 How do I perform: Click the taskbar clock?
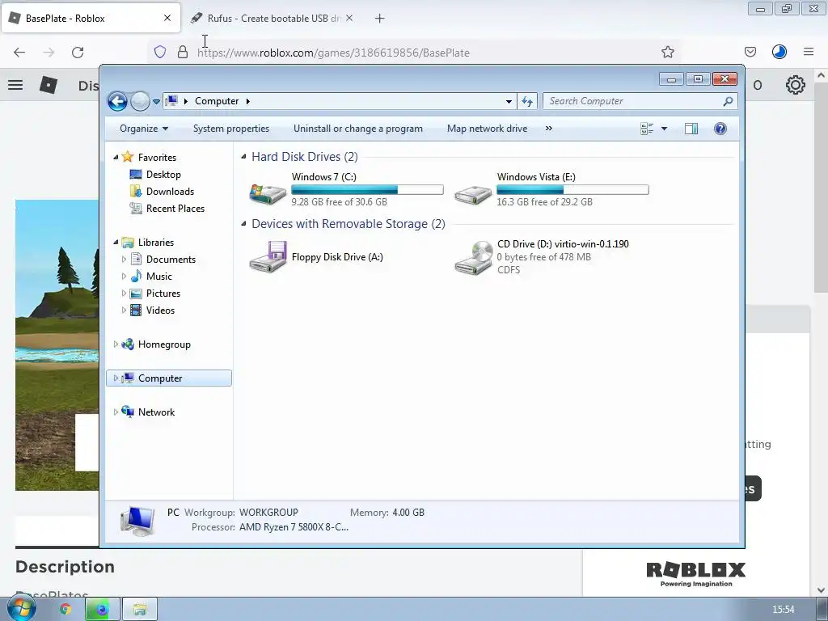point(784,610)
